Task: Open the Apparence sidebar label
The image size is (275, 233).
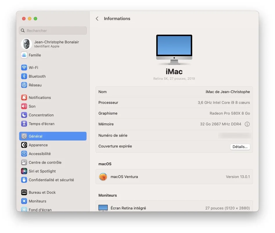Action: (x=38, y=145)
